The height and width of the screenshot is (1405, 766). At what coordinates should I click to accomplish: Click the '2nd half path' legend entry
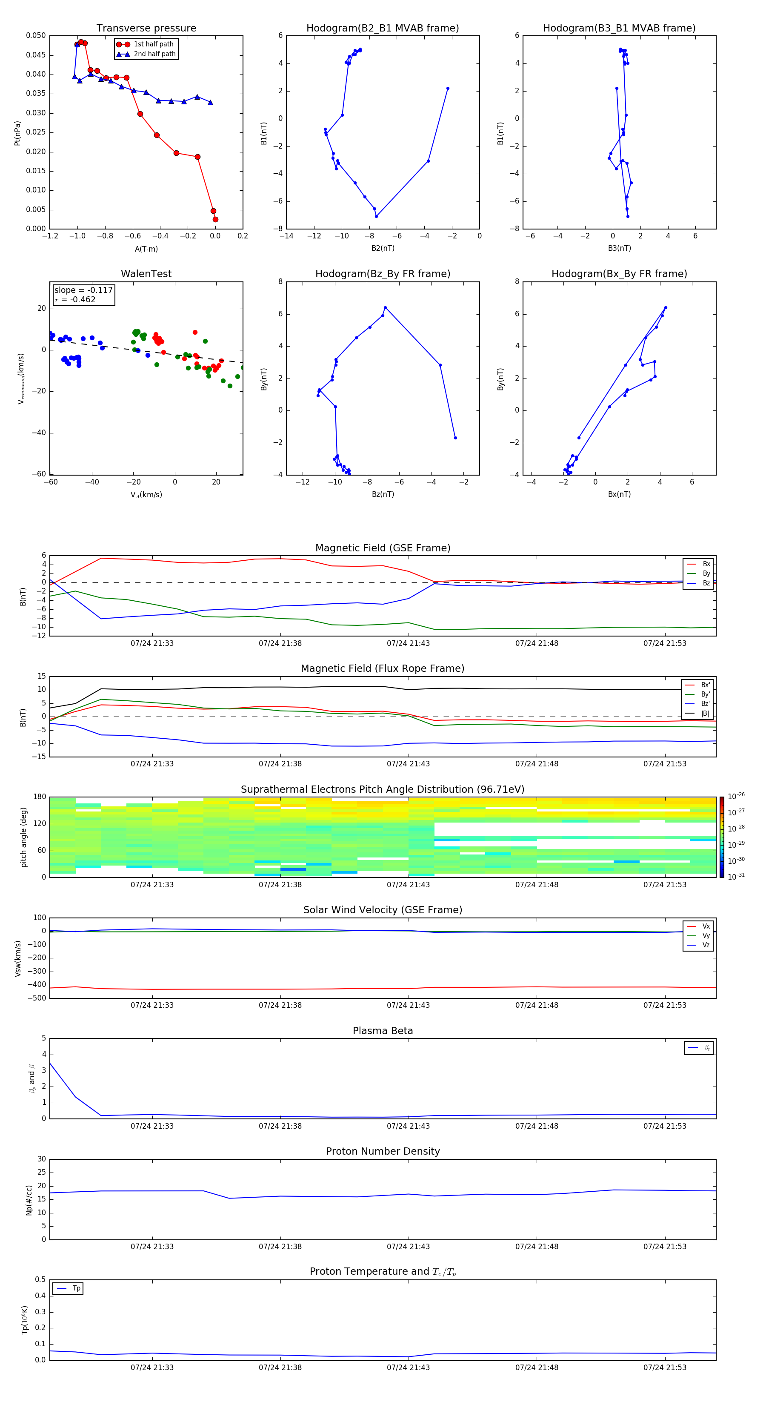[x=146, y=54]
